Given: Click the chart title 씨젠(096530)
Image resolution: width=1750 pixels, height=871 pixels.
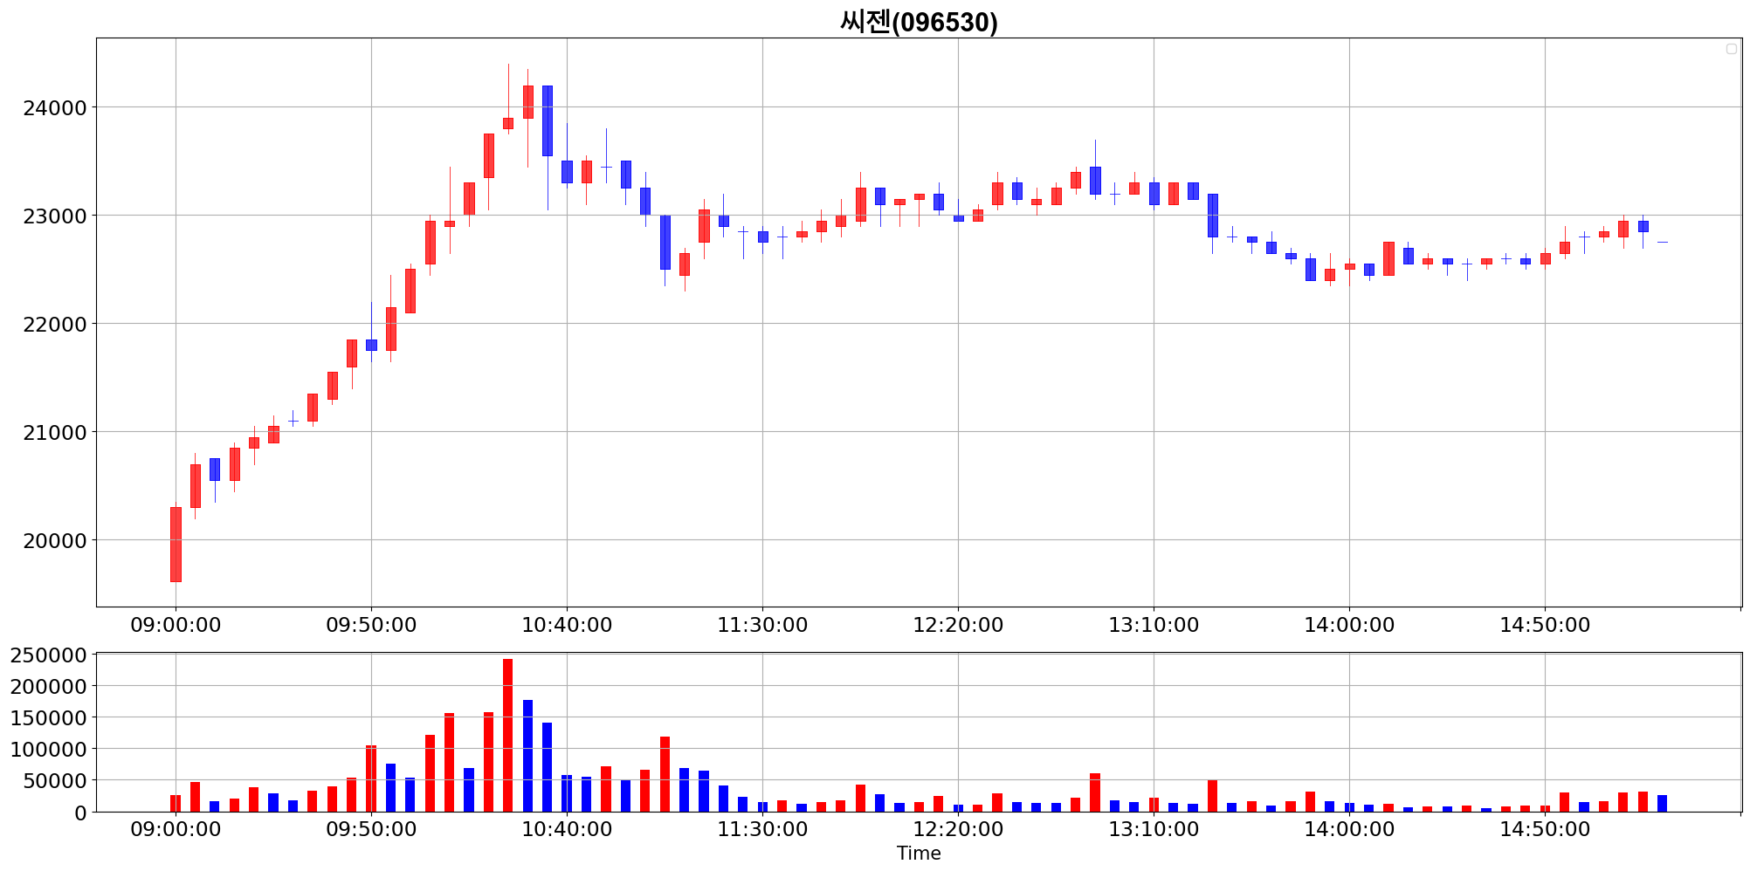Looking at the screenshot, I should tap(919, 21).
